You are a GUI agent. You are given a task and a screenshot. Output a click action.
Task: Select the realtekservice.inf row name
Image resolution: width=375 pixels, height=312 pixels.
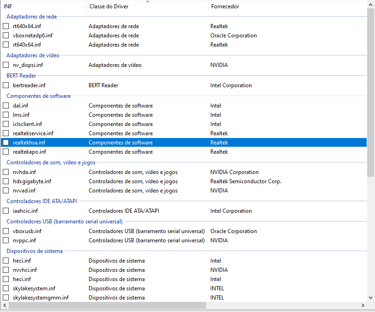tap(33, 133)
